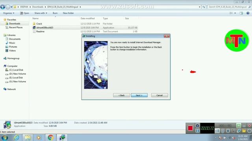This screenshot has width=252, height=141.
Task: Toggle the recorder speaker audio icon
Action: point(217,131)
